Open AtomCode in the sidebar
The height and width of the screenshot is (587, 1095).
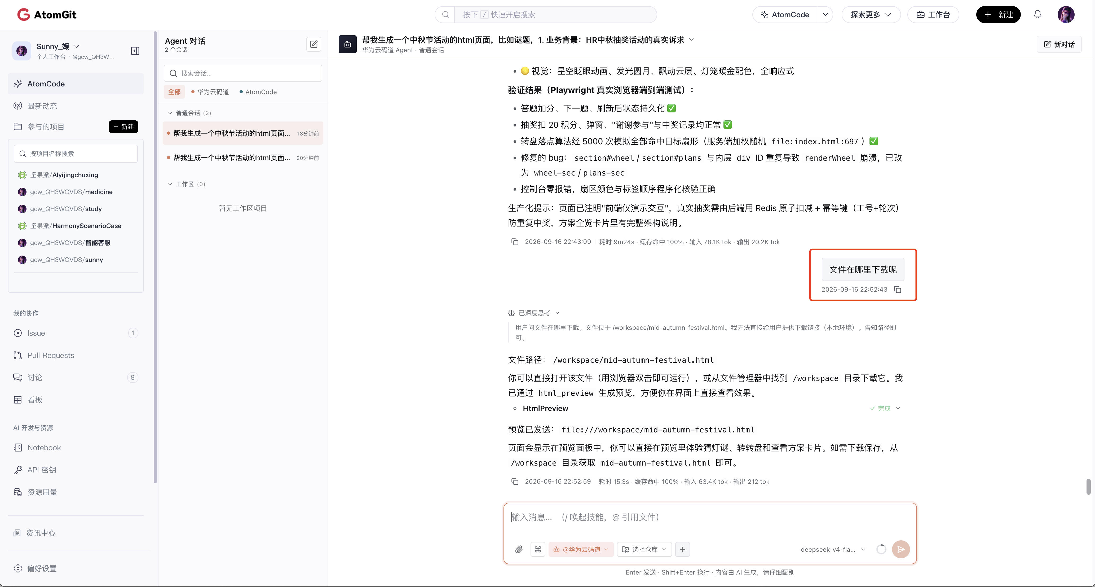pyautogui.click(x=76, y=84)
